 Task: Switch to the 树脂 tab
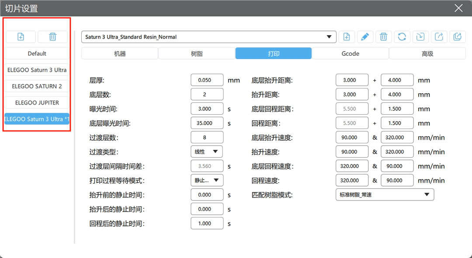[197, 54]
